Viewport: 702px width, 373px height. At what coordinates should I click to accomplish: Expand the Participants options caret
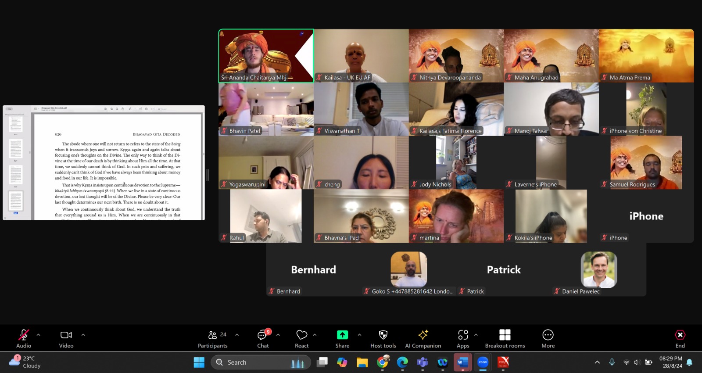(x=237, y=335)
